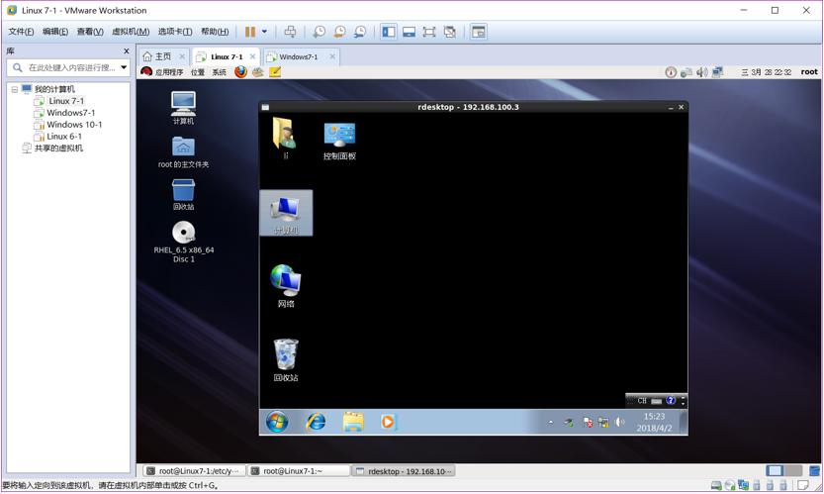Click the root user menu on the panel
The width and height of the screenshot is (824, 494).
pos(809,71)
